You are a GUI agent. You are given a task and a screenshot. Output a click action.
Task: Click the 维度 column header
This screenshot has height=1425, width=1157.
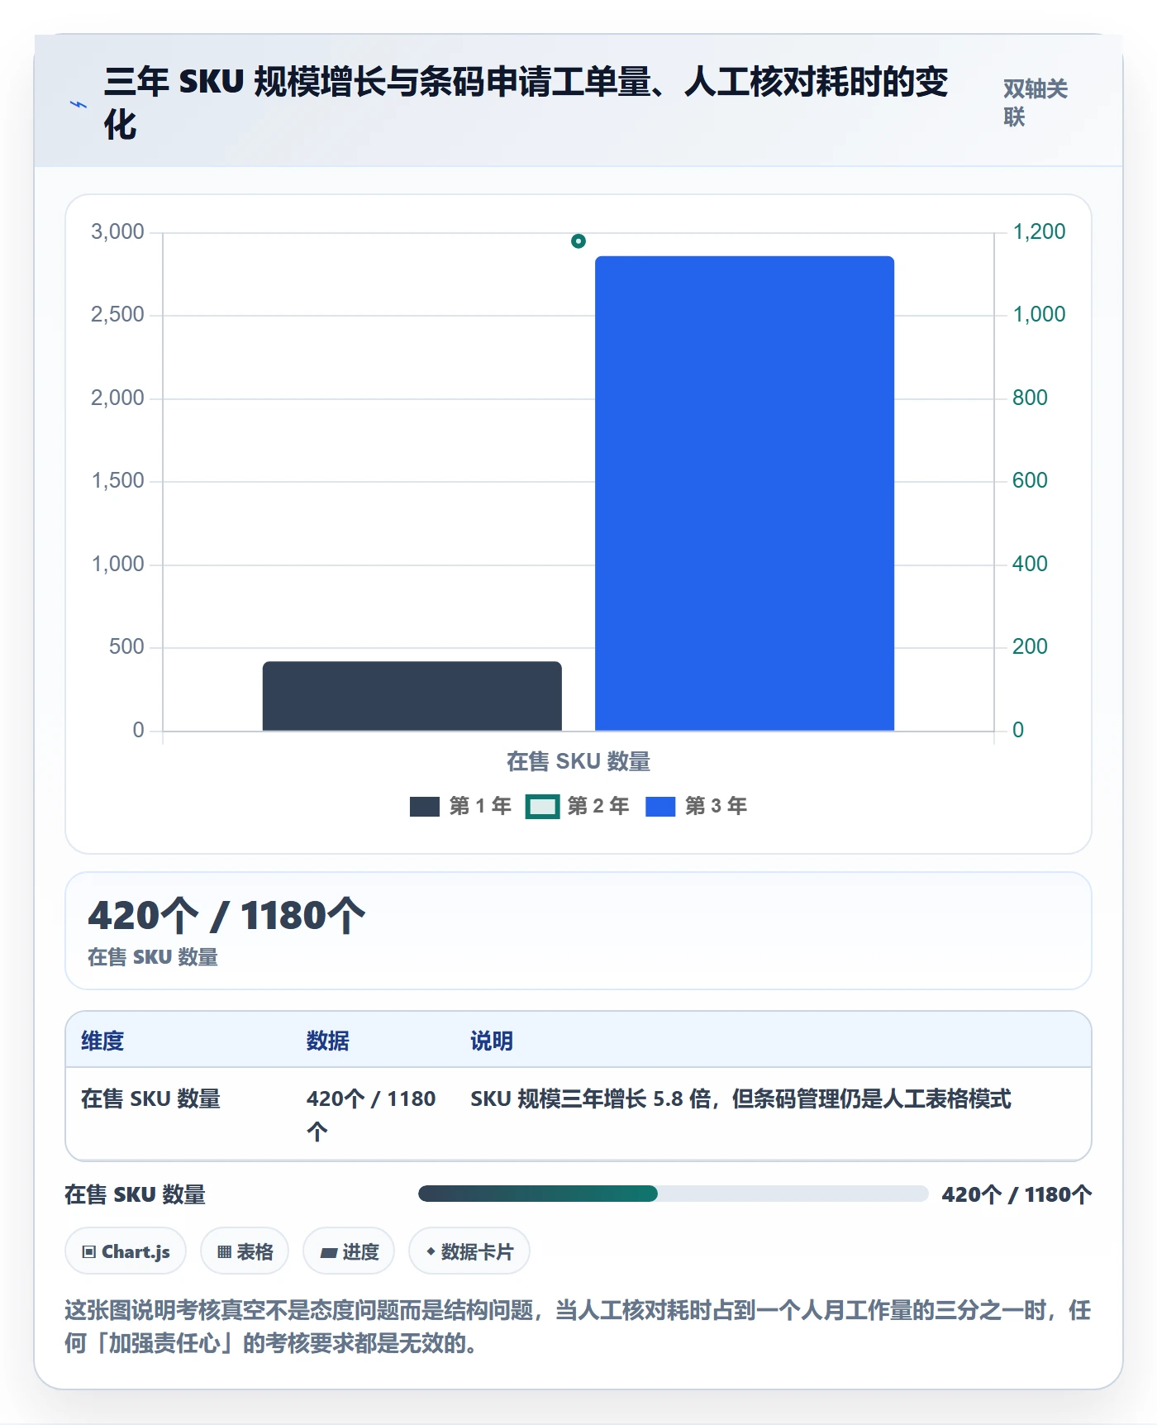click(102, 1041)
